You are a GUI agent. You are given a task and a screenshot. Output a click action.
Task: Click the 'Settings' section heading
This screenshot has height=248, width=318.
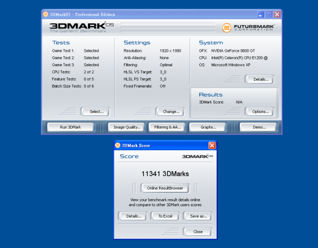point(137,43)
